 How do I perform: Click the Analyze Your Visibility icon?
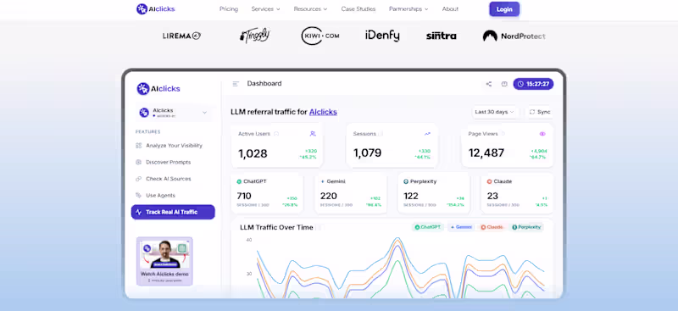pyautogui.click(x=139, y=146)
